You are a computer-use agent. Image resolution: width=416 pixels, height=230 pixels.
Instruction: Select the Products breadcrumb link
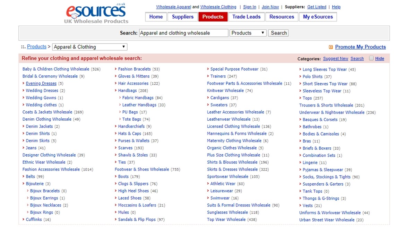point(36,47)
